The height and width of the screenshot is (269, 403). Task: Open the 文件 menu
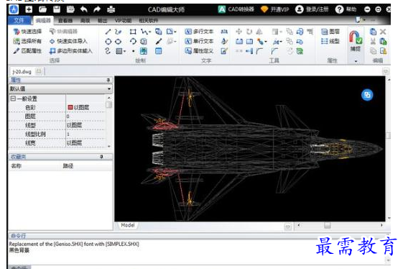(x=19, y=20)
